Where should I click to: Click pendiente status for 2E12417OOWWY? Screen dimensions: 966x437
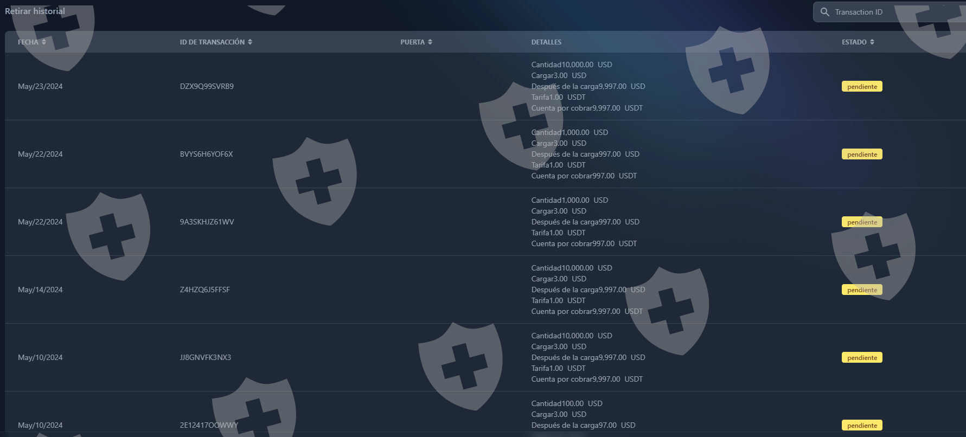pos(862,426)
